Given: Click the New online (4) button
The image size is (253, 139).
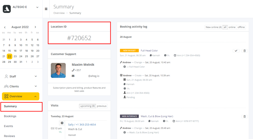Looking at the screenshot, I should click(x=214, y=27).
